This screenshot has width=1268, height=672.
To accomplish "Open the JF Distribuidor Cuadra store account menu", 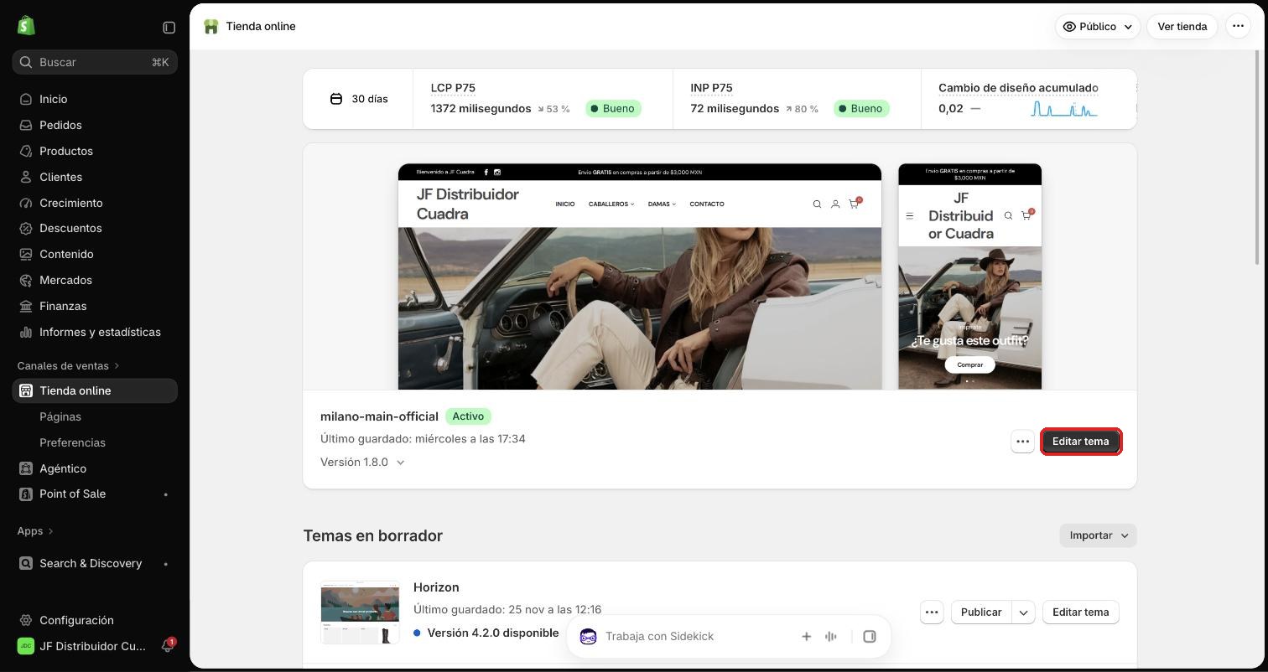I will pyautogui.click(x=82, y=646).
